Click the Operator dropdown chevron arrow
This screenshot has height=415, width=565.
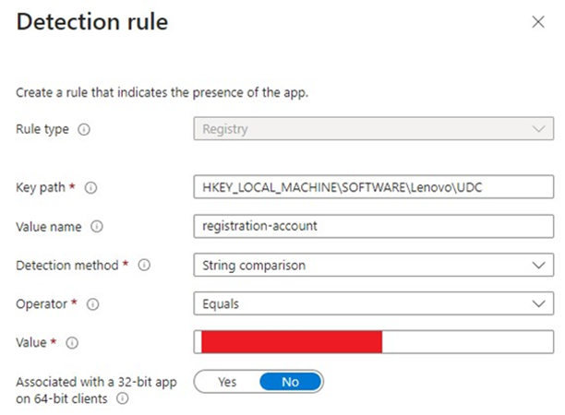pos(538,303)
